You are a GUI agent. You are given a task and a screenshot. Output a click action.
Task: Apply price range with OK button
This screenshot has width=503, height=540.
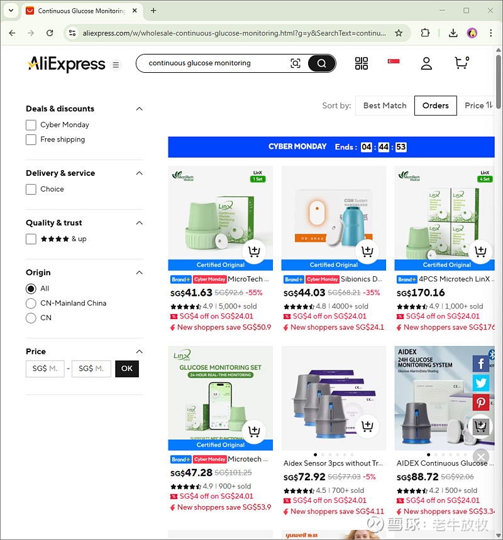[127, 369]
